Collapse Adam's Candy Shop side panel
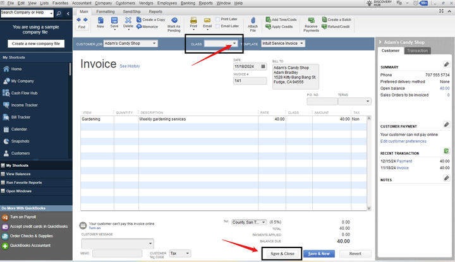 tap(380, 42)
